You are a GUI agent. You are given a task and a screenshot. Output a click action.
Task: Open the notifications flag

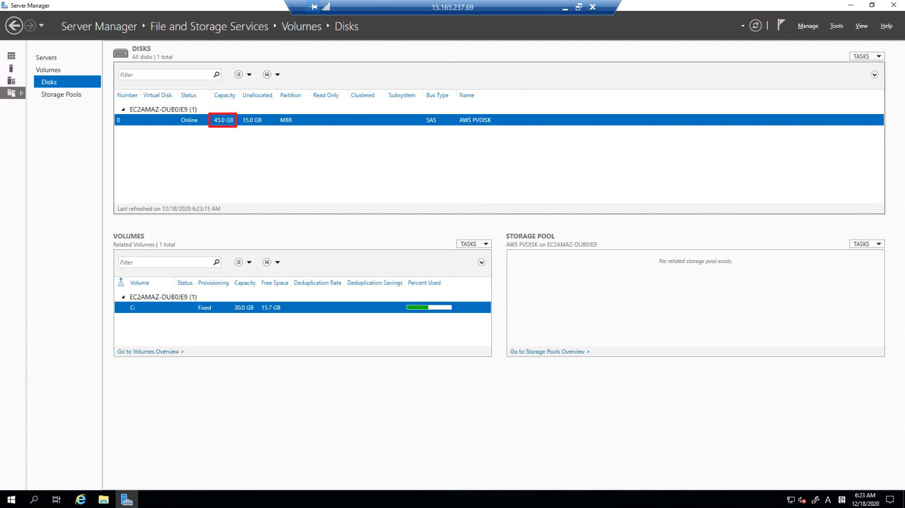pos(781,25)
